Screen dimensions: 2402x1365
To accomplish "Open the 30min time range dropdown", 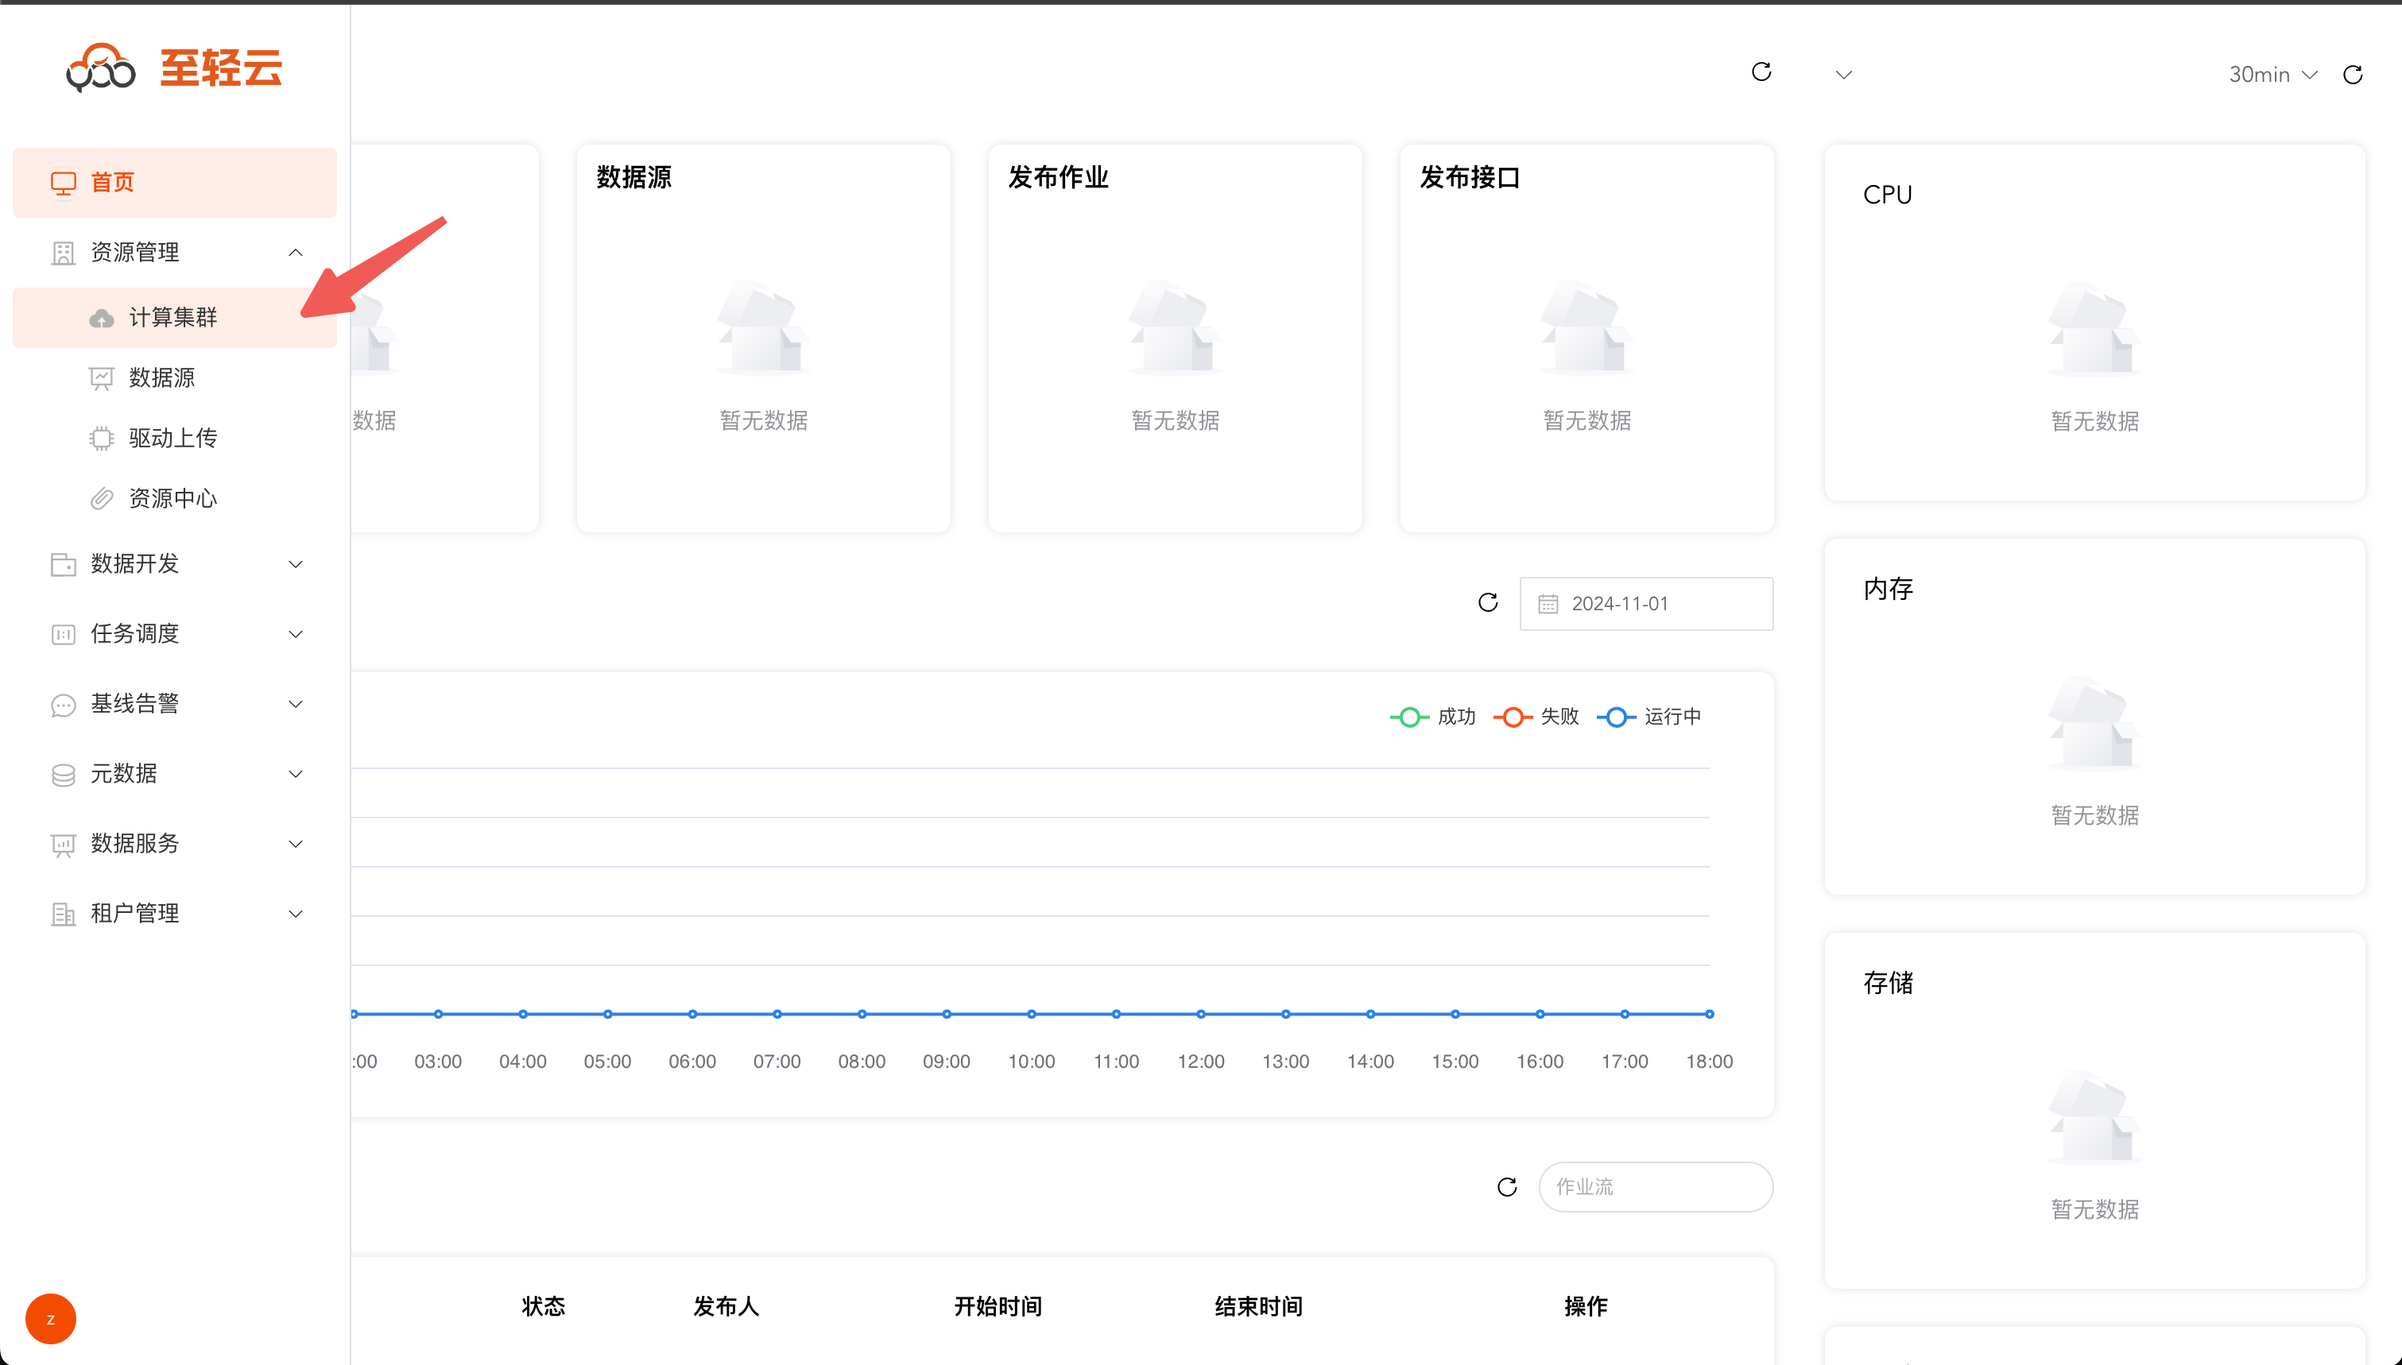I will (2272, 75).
